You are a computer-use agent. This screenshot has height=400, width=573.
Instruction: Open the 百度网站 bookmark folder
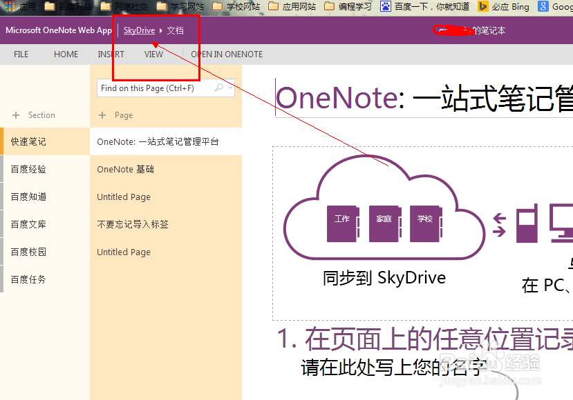68,6
